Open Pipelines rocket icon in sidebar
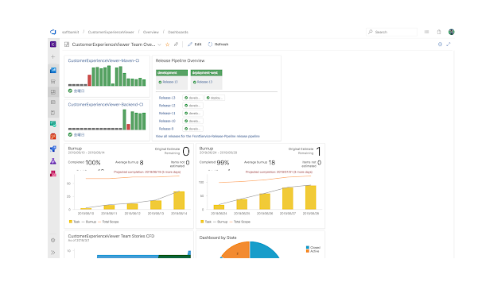501x286 pixels. pos(53,149)
